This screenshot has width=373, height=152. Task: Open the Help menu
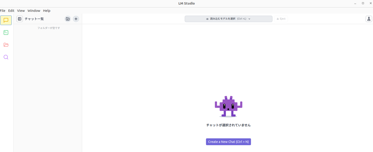pos(47,11)
